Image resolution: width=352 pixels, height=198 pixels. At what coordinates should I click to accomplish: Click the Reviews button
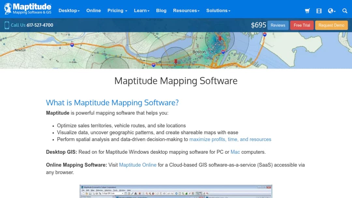(278, 25)
